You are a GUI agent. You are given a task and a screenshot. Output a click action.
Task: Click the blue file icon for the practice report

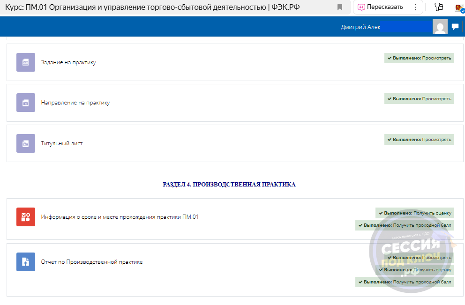point(25,261)
